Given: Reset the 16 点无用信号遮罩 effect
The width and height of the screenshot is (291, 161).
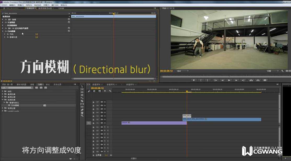Looking at the screenshot, I should coord(69,28).
